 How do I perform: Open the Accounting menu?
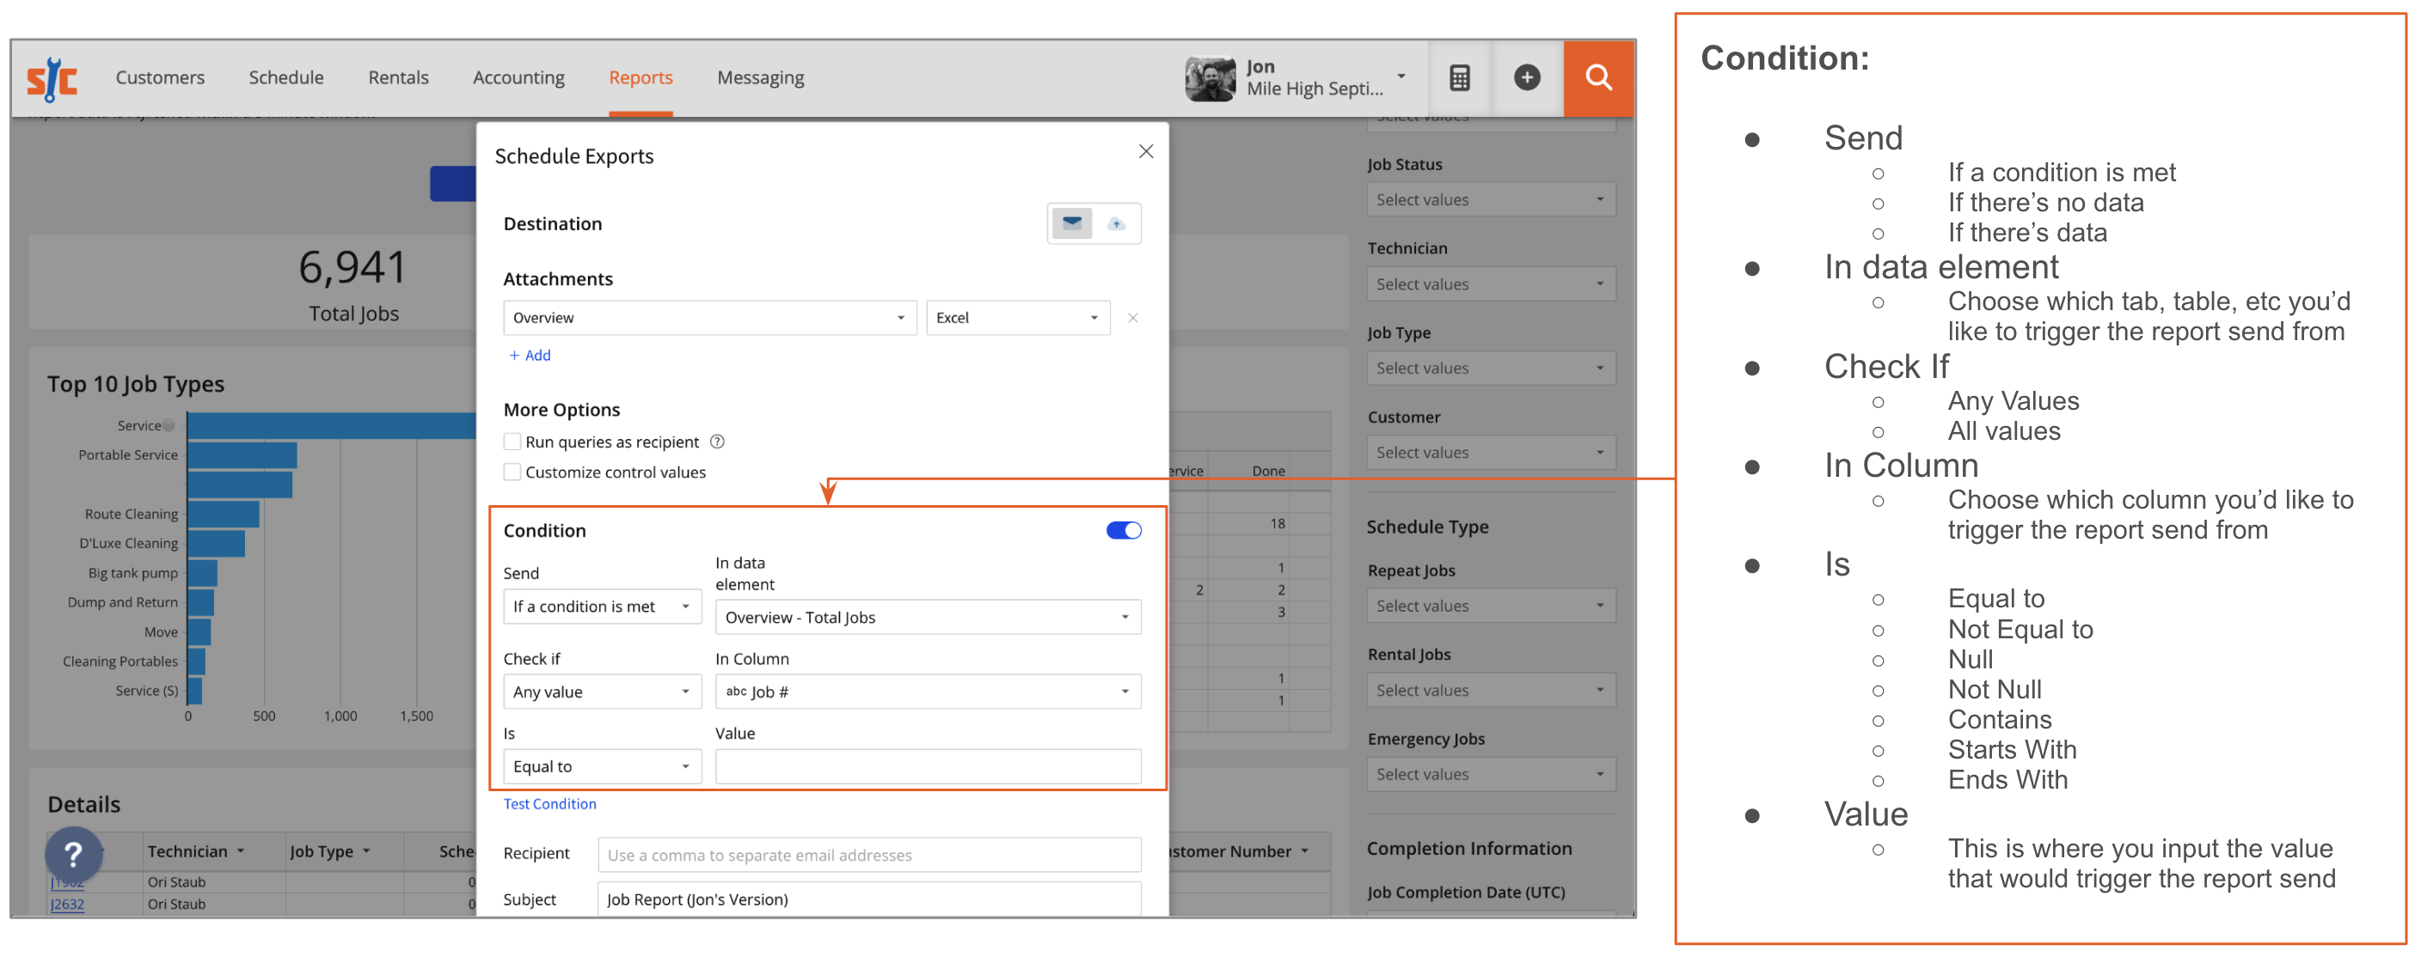pyautogui.click(x=518, y=78)
